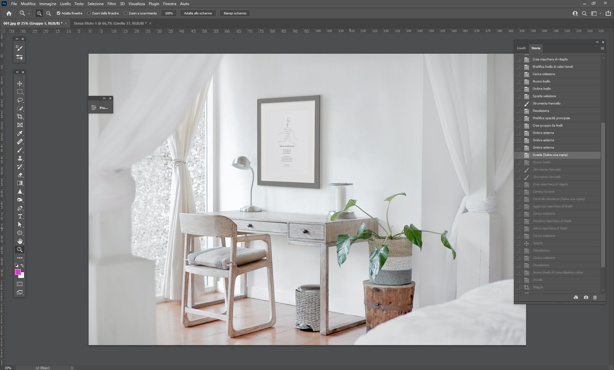The image size is (614, 370).
Task: Collapse the Storia panel with double arrows
Action: point(597,42)
